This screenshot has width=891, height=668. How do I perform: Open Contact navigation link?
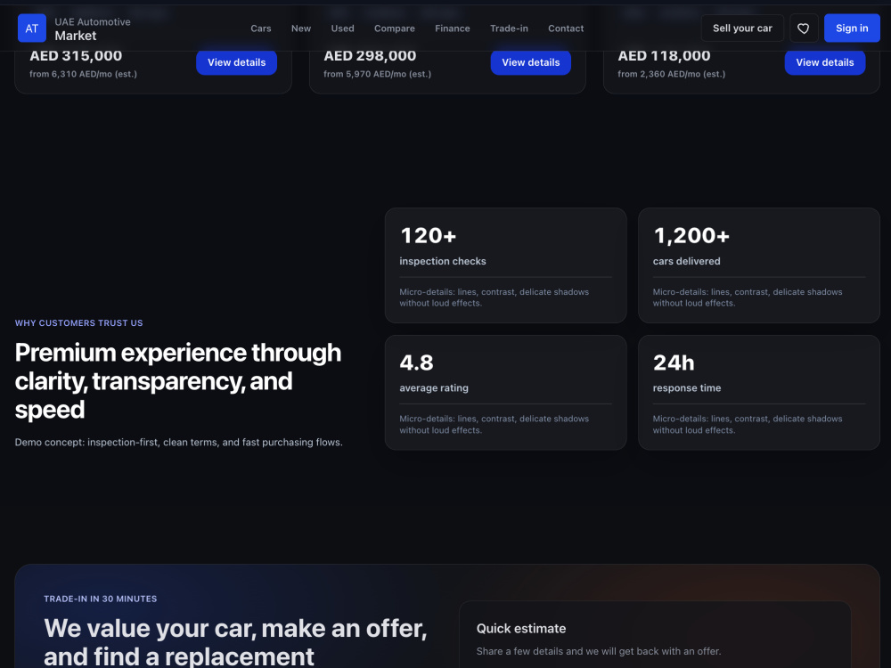click(566, 29)
